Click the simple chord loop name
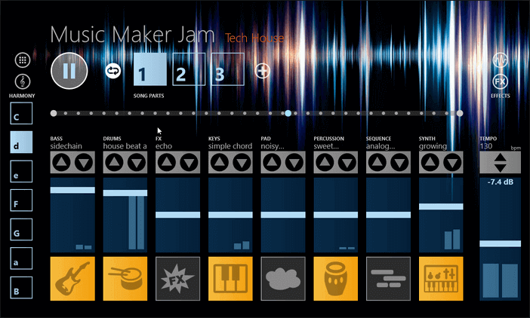Screen dimensions: 530x318 click(x=230, y=146)
